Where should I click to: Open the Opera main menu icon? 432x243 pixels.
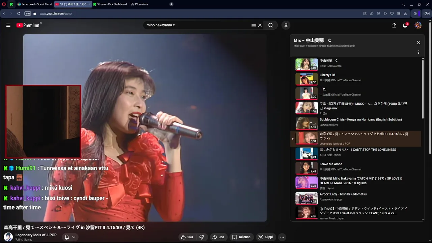coord(4,4)
